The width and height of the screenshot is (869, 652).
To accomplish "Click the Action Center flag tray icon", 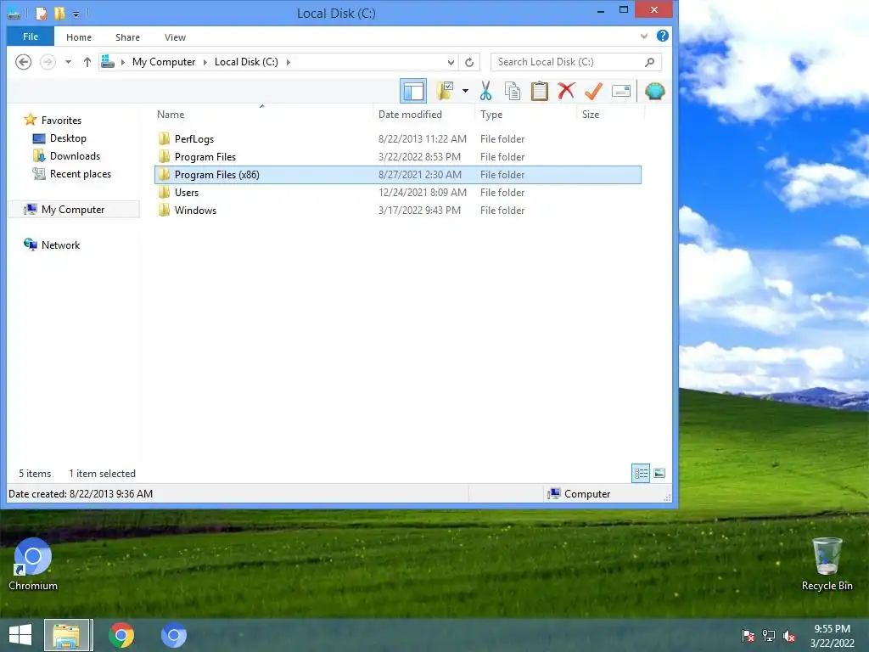I will pos(748,635).
